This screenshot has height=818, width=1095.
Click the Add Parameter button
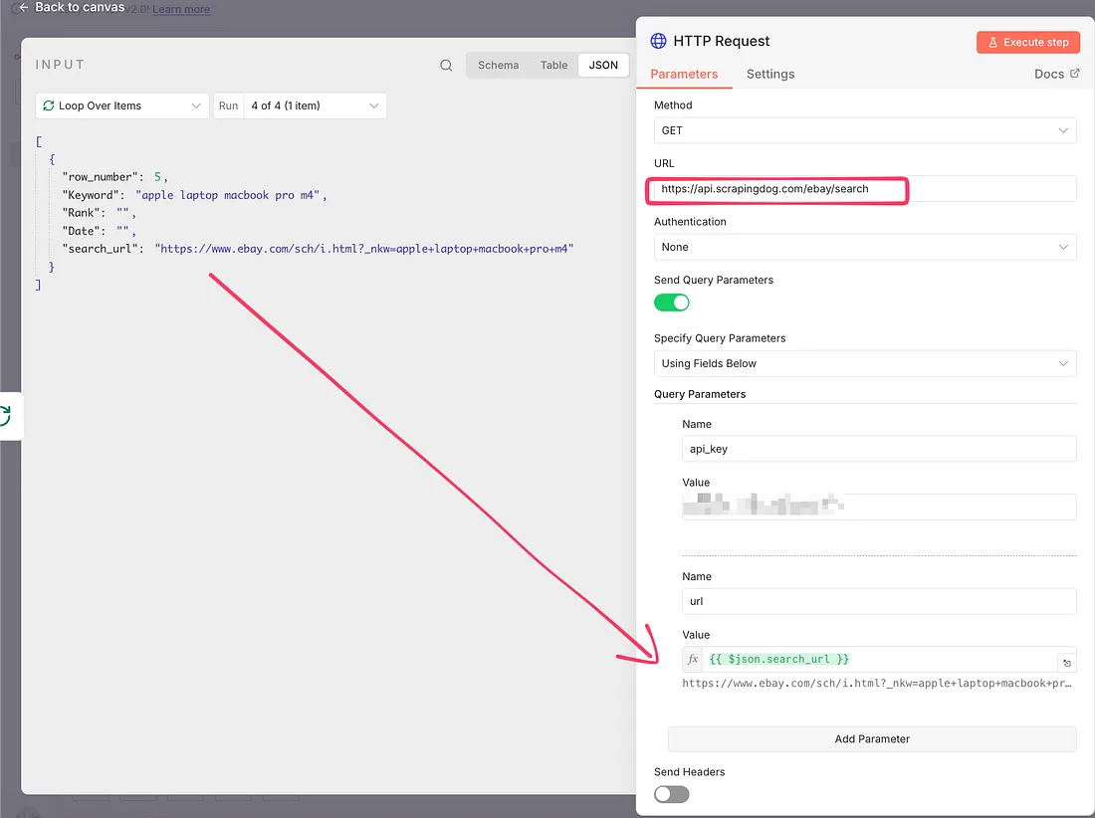872,738
